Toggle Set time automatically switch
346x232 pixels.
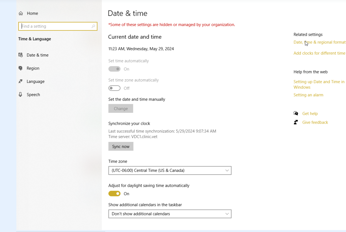click(x=115, y=69)
